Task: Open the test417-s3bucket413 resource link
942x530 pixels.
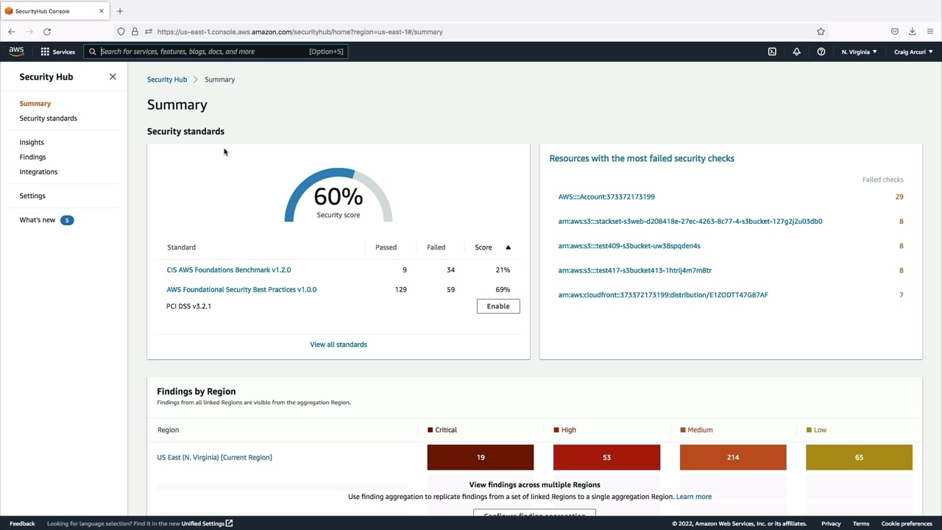Action: [x=635, y=270]
